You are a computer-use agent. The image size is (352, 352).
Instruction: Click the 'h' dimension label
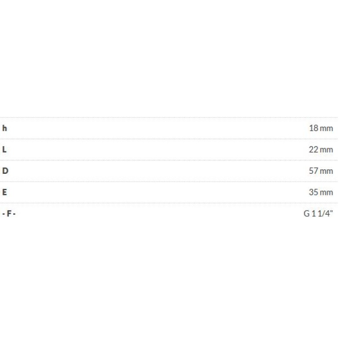[x=5, y=128]
